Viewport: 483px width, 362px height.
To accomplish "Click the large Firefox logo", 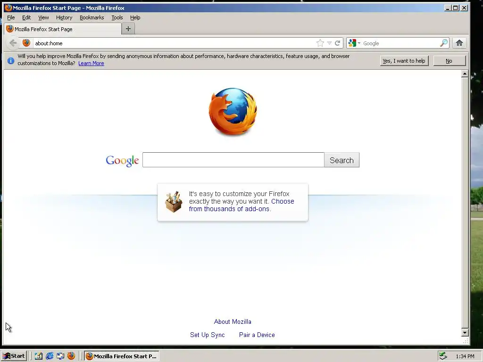I will tap(233, 111).
